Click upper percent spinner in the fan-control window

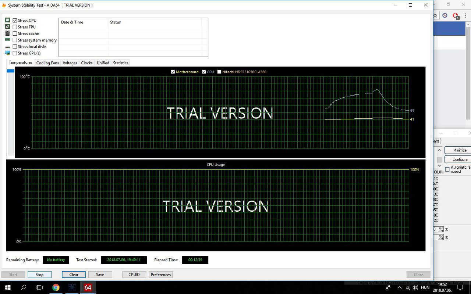[441, 229]
